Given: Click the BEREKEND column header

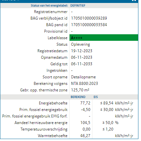Looking at the screenshot, I should pyautogui.click(x=78, y=97).
